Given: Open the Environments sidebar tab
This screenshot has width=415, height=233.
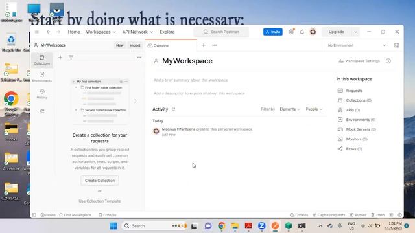Looking at the screenshot, I should click(x=41, y=77).
